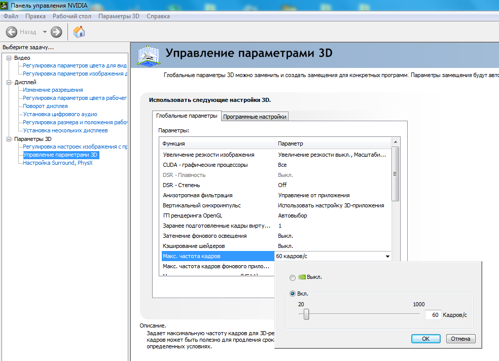Image resolution: width=499 pixels, height=361 pixels.
Task: Click the OK button
Action: tap(426, 339)
